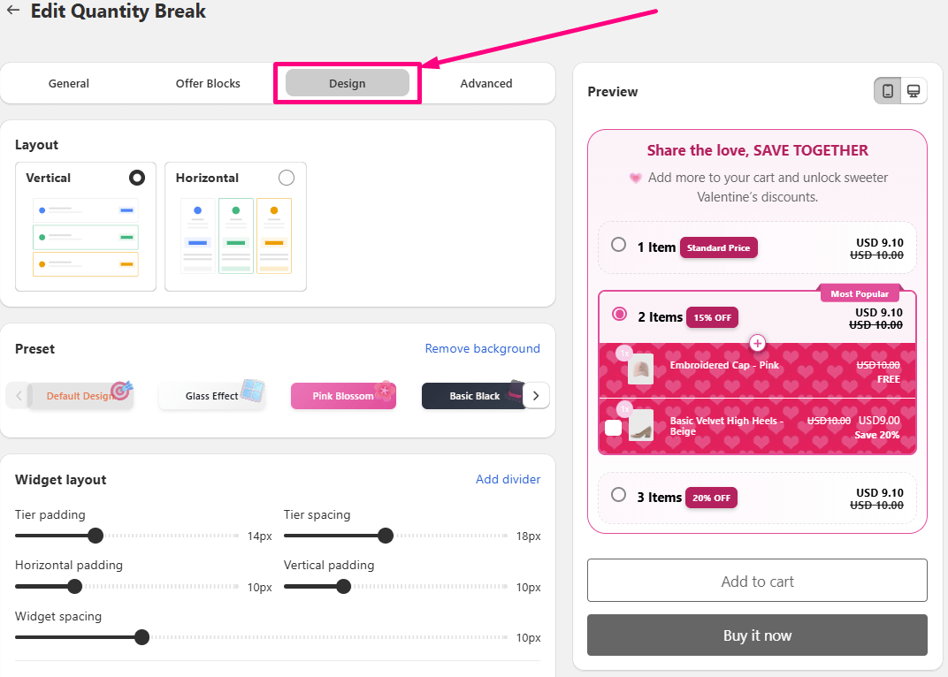The width and height of the screenshot is (948, 677).
Task: Tick the checkbox beside Basic Velvet High Heels
Action: pyautogui.click(x=613, y=428)
